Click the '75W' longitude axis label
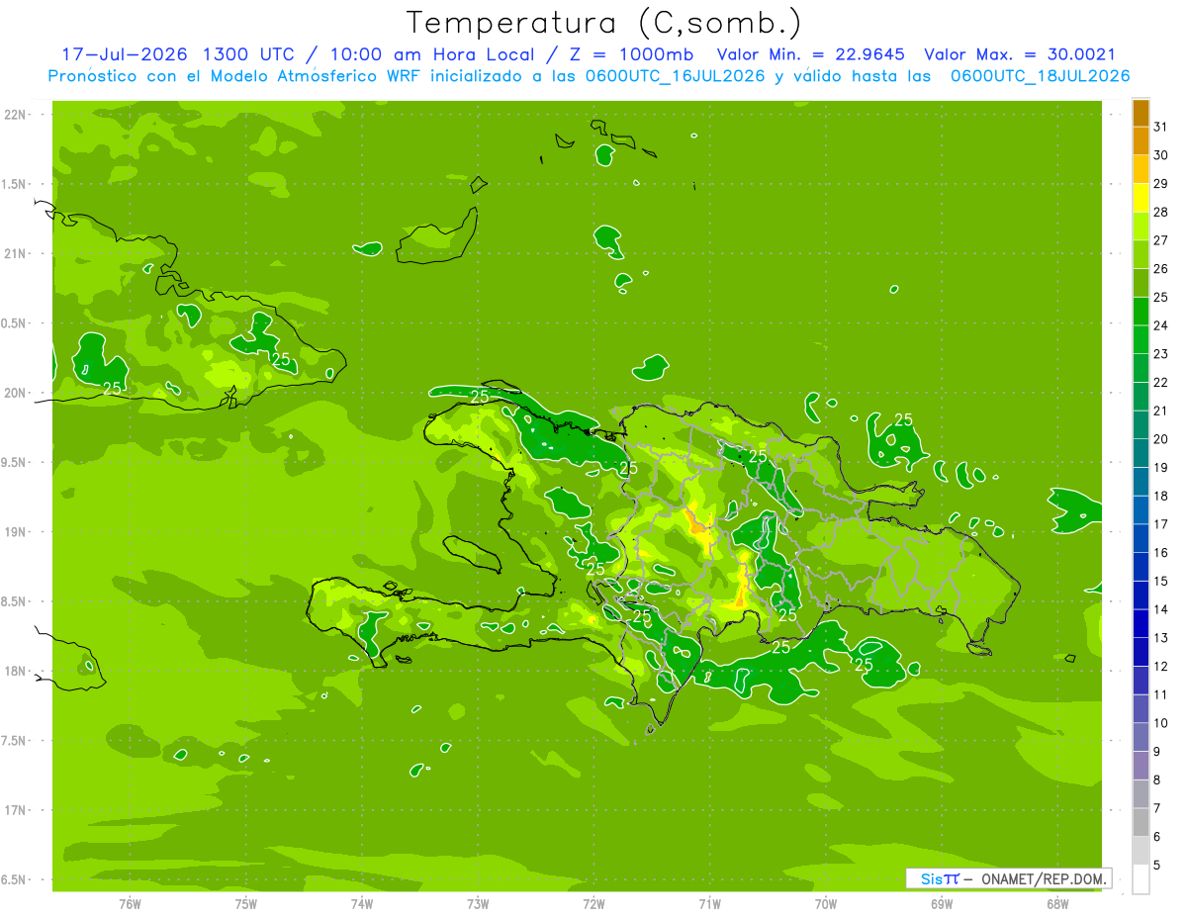1187x917 pixels. click(x=246, y=904)
